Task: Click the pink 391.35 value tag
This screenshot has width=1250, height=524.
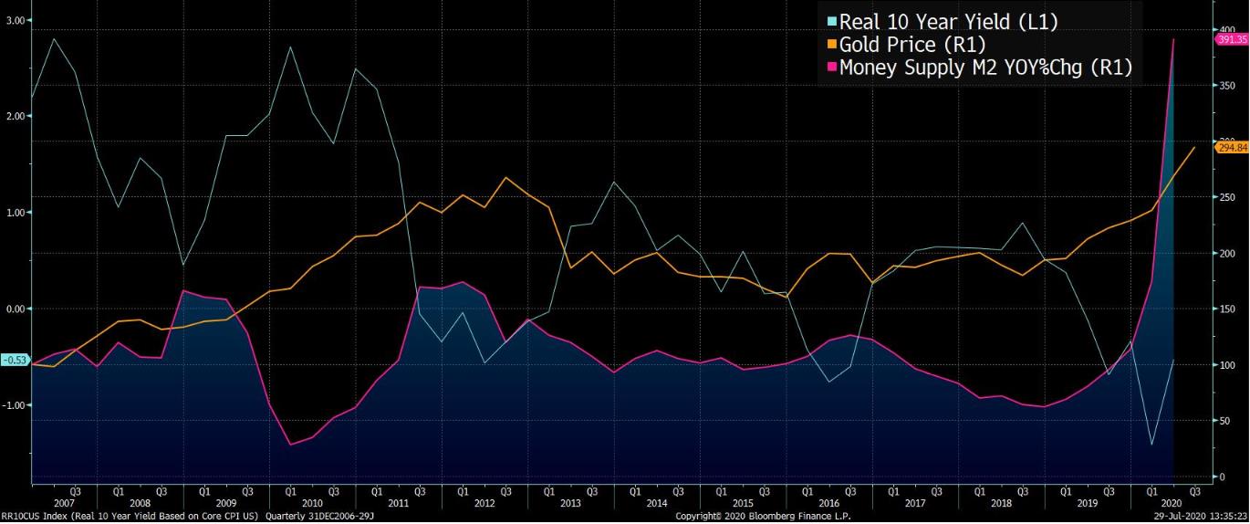Action: [1232, 40]
